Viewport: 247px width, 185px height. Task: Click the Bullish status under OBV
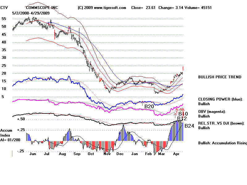click(204, 116)
